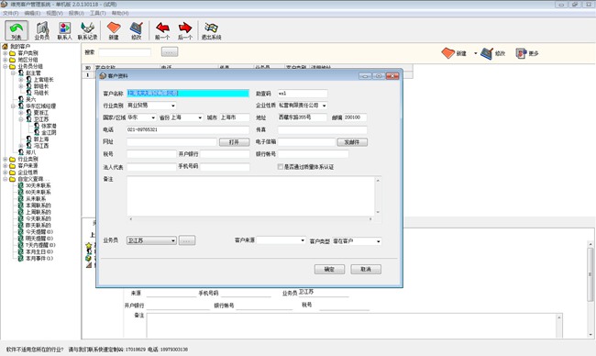Click the 新建 new icon in main toolbar
This screenshot has height=356, width=596.
point(114,30)
